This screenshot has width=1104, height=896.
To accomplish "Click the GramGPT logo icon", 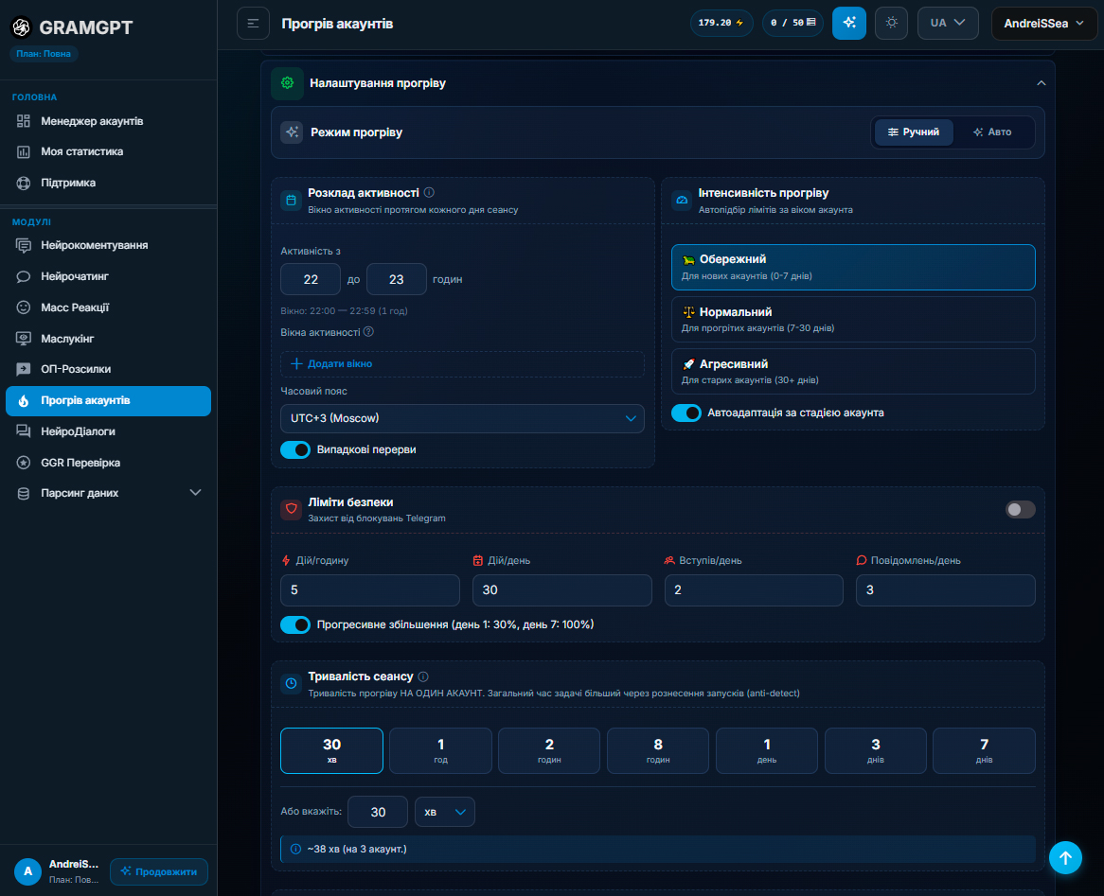I will tap(22, 26).
